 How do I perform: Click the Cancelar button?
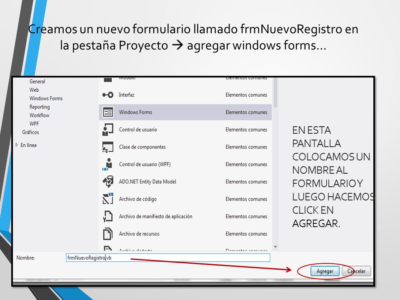[x=356, y=271]
